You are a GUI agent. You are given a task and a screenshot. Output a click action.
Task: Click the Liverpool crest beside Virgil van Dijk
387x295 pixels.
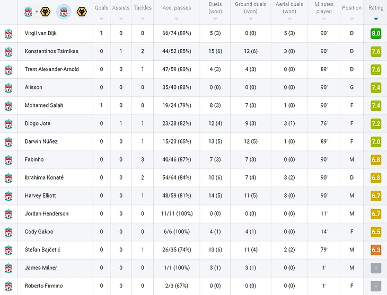[x=8, y=33]
